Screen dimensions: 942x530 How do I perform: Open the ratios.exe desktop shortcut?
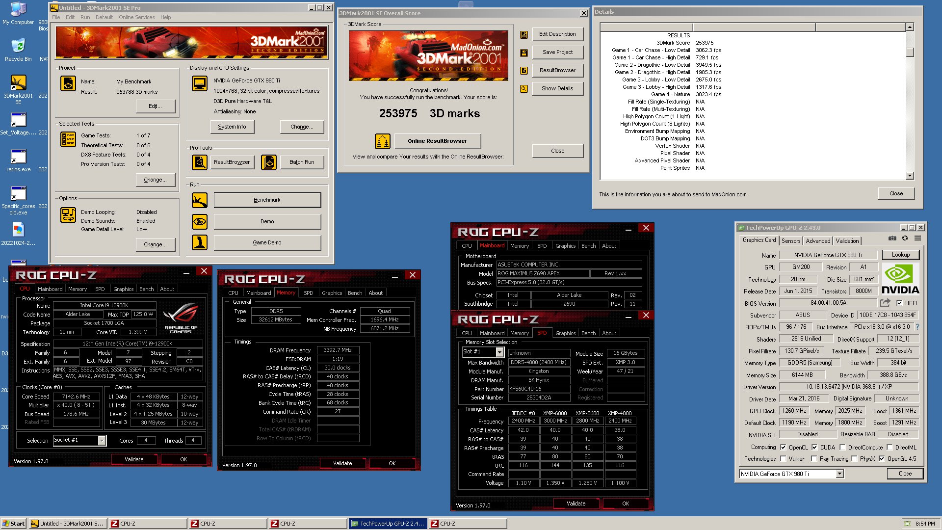point(18,161)
